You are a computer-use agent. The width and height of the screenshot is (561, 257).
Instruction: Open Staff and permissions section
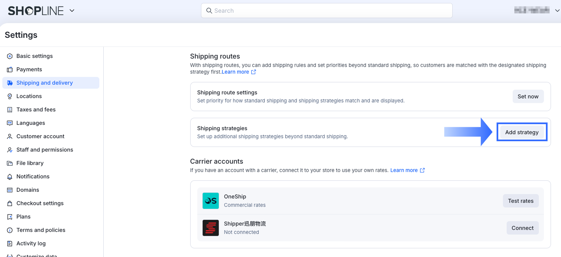point(45,150)
